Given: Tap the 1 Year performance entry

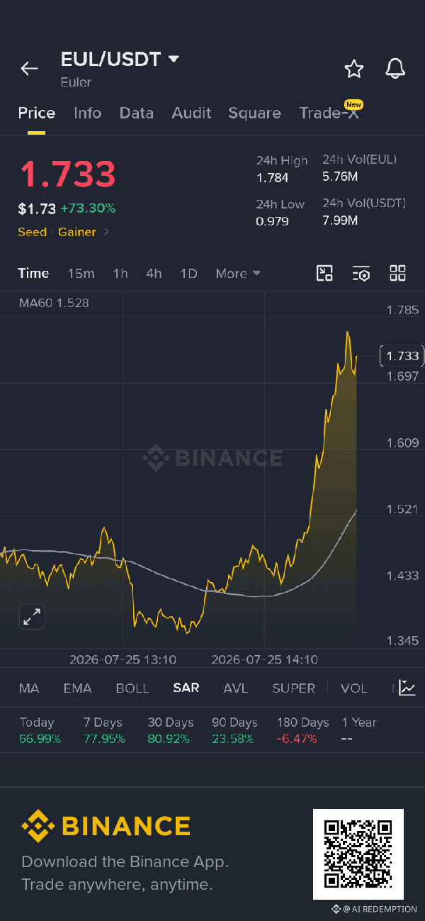Looking at the screenshot, I should tap(359, 730).
